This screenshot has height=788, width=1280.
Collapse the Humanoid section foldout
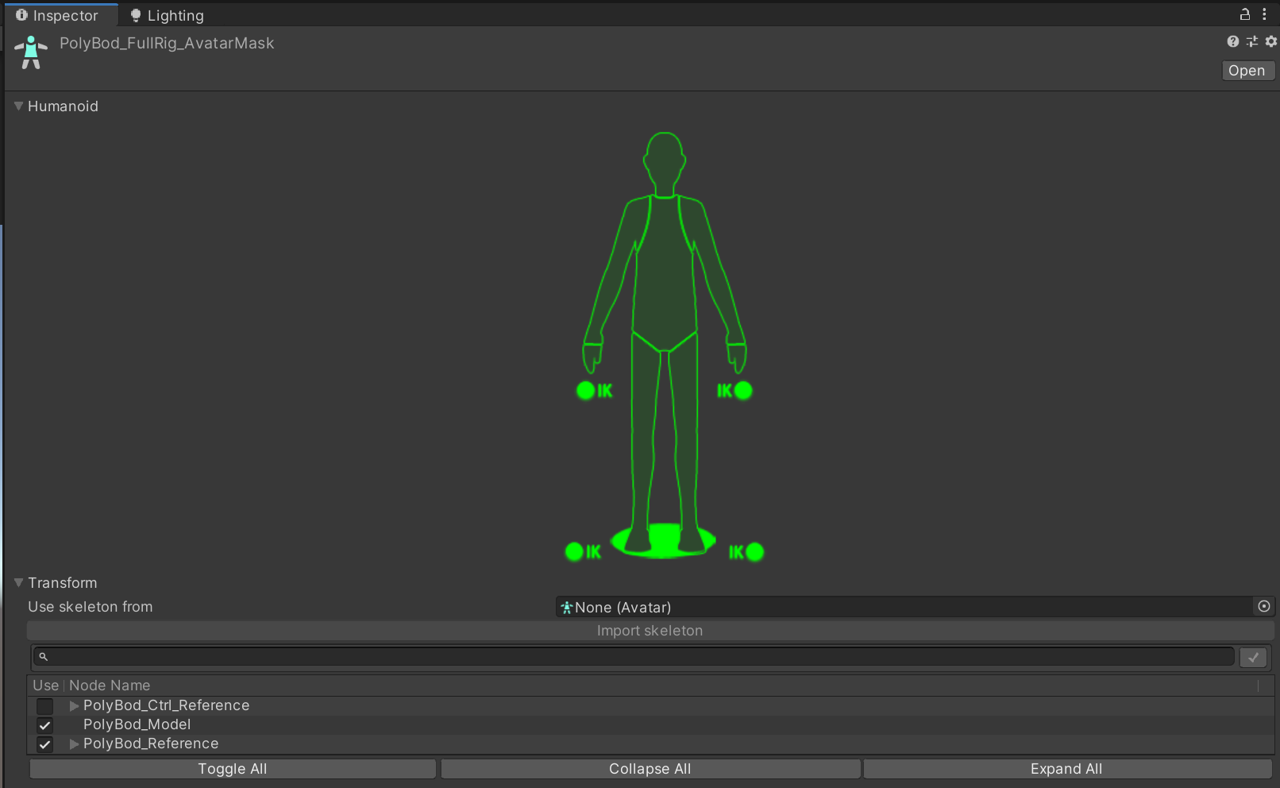(x=19, y=106)
